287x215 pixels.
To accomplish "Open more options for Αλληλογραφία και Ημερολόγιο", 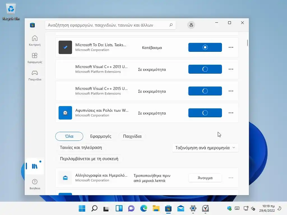I will pyautogui.click(x=231, y=178).
